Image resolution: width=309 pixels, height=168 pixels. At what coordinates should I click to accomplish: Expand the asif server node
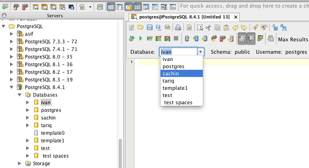pyautogui.click(x=12, y=34)
